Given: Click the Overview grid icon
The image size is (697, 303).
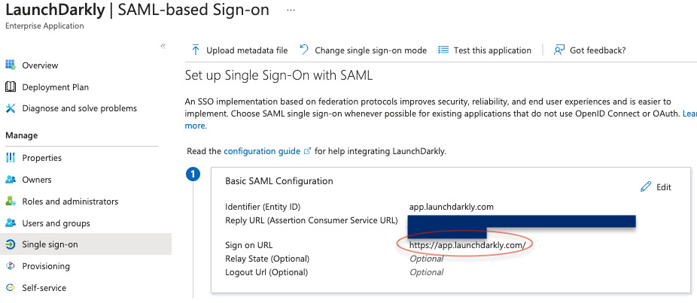Looking at the screenshot, I should click(11, 65).
